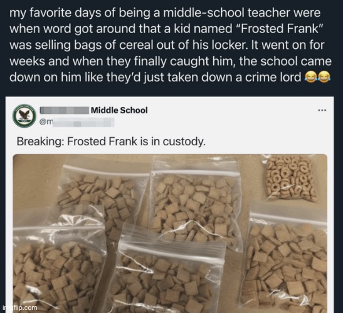The width and height of the screenshot is (343, 313).
Task: Click the first crying-laughing emoji
Action: [311, 76]
